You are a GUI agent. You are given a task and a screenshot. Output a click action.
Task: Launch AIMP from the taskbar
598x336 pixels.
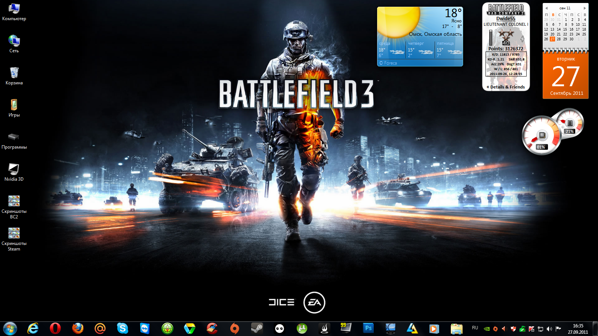click(x=412, y=329)
